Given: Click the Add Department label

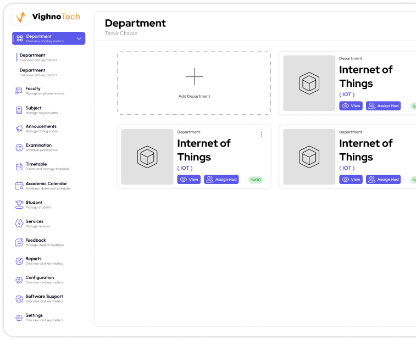Looking at the screenshot, I should 194,96.
